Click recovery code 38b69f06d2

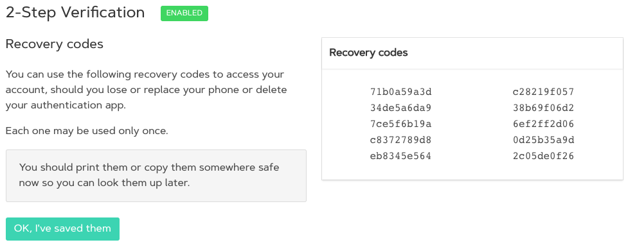544,108
